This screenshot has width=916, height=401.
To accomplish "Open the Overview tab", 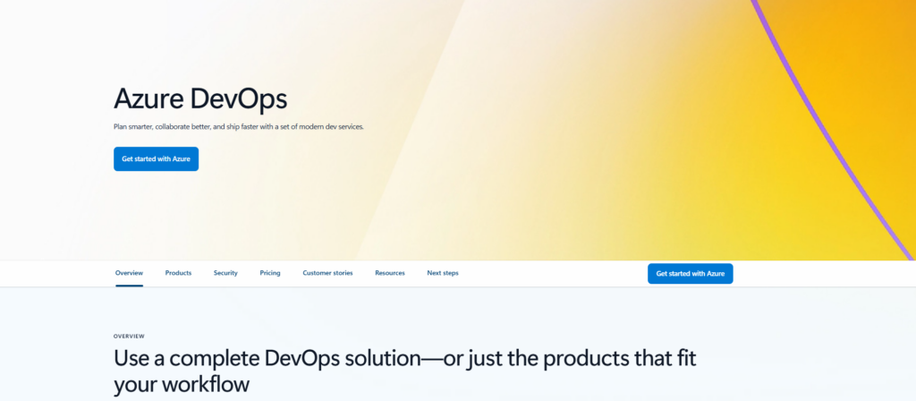I will 129,273.
